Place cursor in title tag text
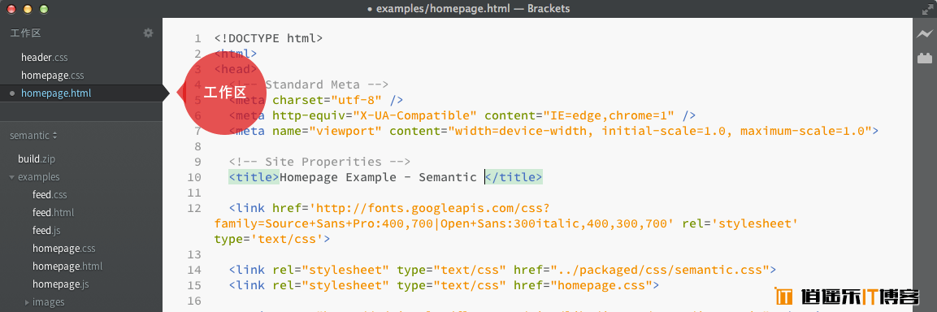 (x=378, y=177)
